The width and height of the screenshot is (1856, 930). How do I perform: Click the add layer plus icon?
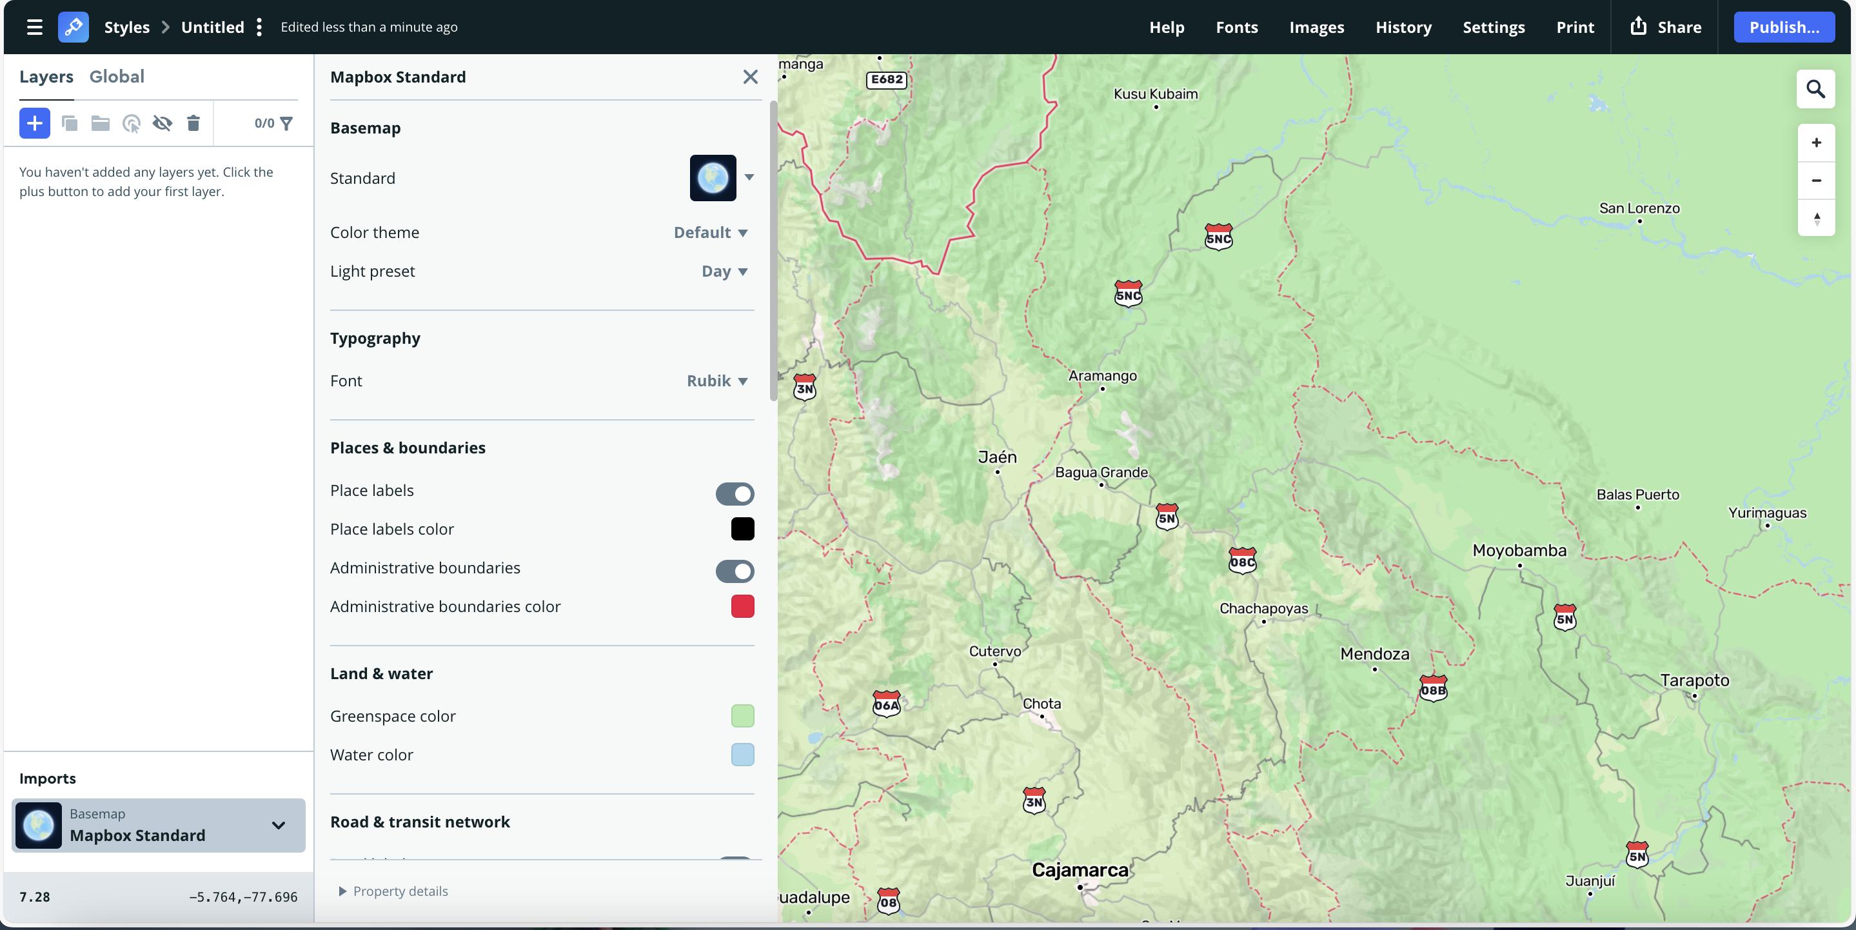[34, 123]
